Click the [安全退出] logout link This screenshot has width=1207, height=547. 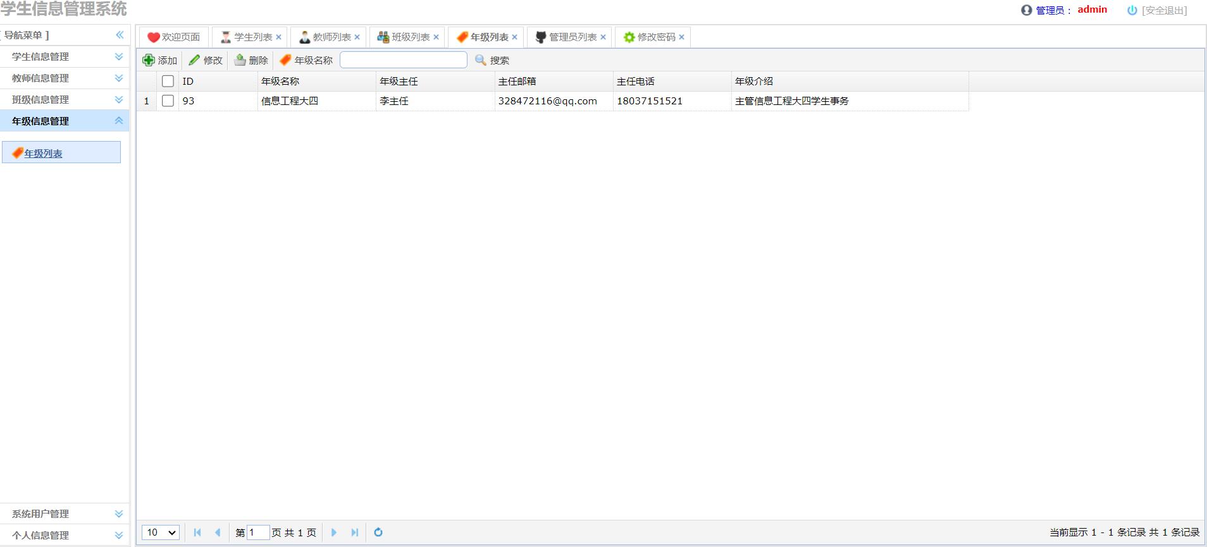tap(1165, 10)
